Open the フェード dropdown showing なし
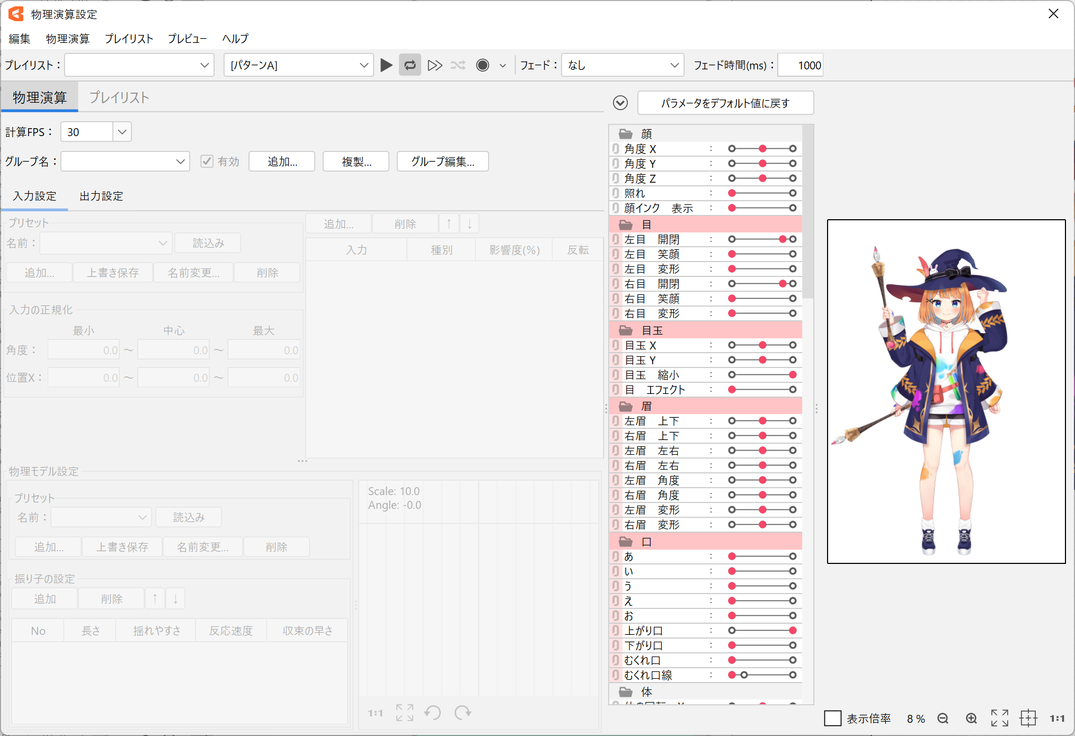This screenshot has width=1075, height=736. click(623, 65)
